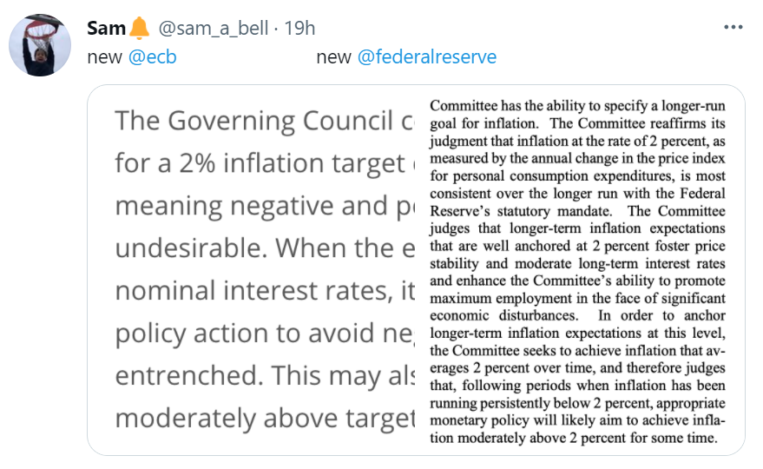Click the display name Sam

pos(106,28)
